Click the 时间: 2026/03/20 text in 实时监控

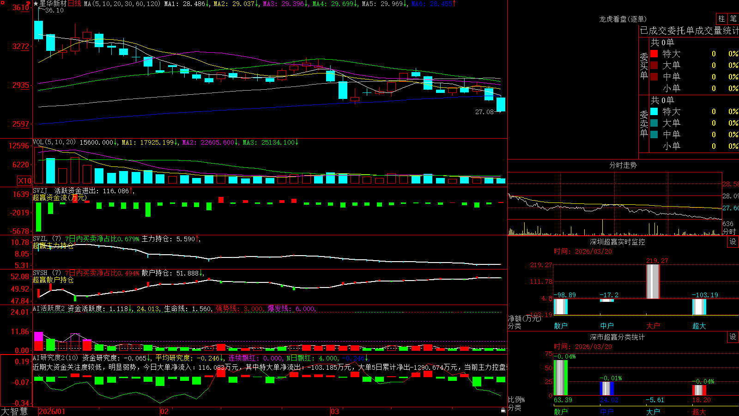click(x=583, y=251)
